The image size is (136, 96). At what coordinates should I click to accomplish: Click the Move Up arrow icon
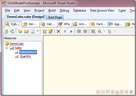[65, 31]
